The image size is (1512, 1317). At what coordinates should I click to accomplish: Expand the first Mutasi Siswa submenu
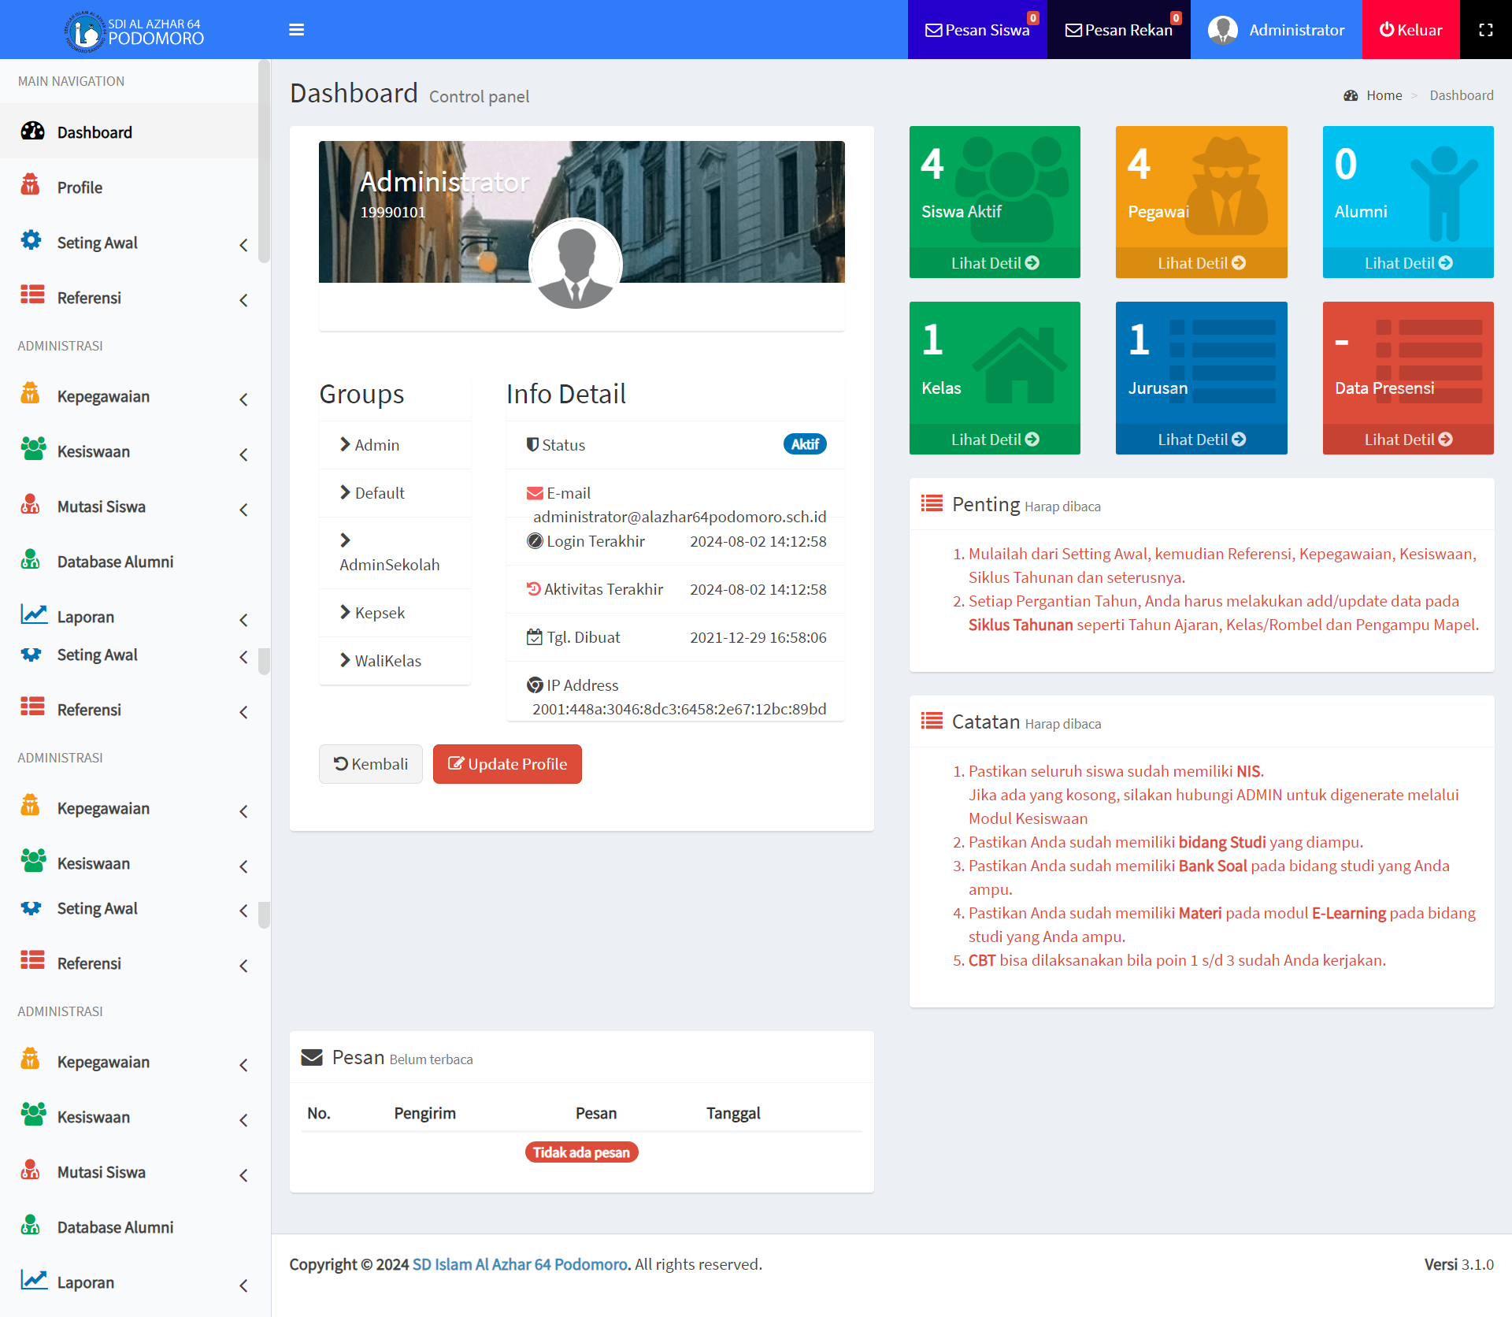[x=102, y=506]
